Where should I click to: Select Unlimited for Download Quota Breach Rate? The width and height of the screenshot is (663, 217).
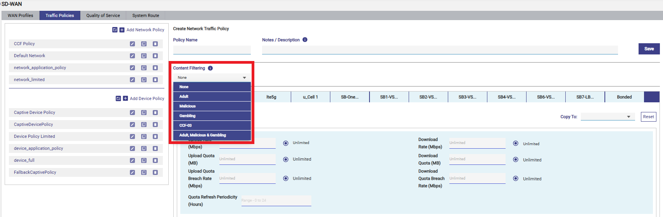[516, 179]
